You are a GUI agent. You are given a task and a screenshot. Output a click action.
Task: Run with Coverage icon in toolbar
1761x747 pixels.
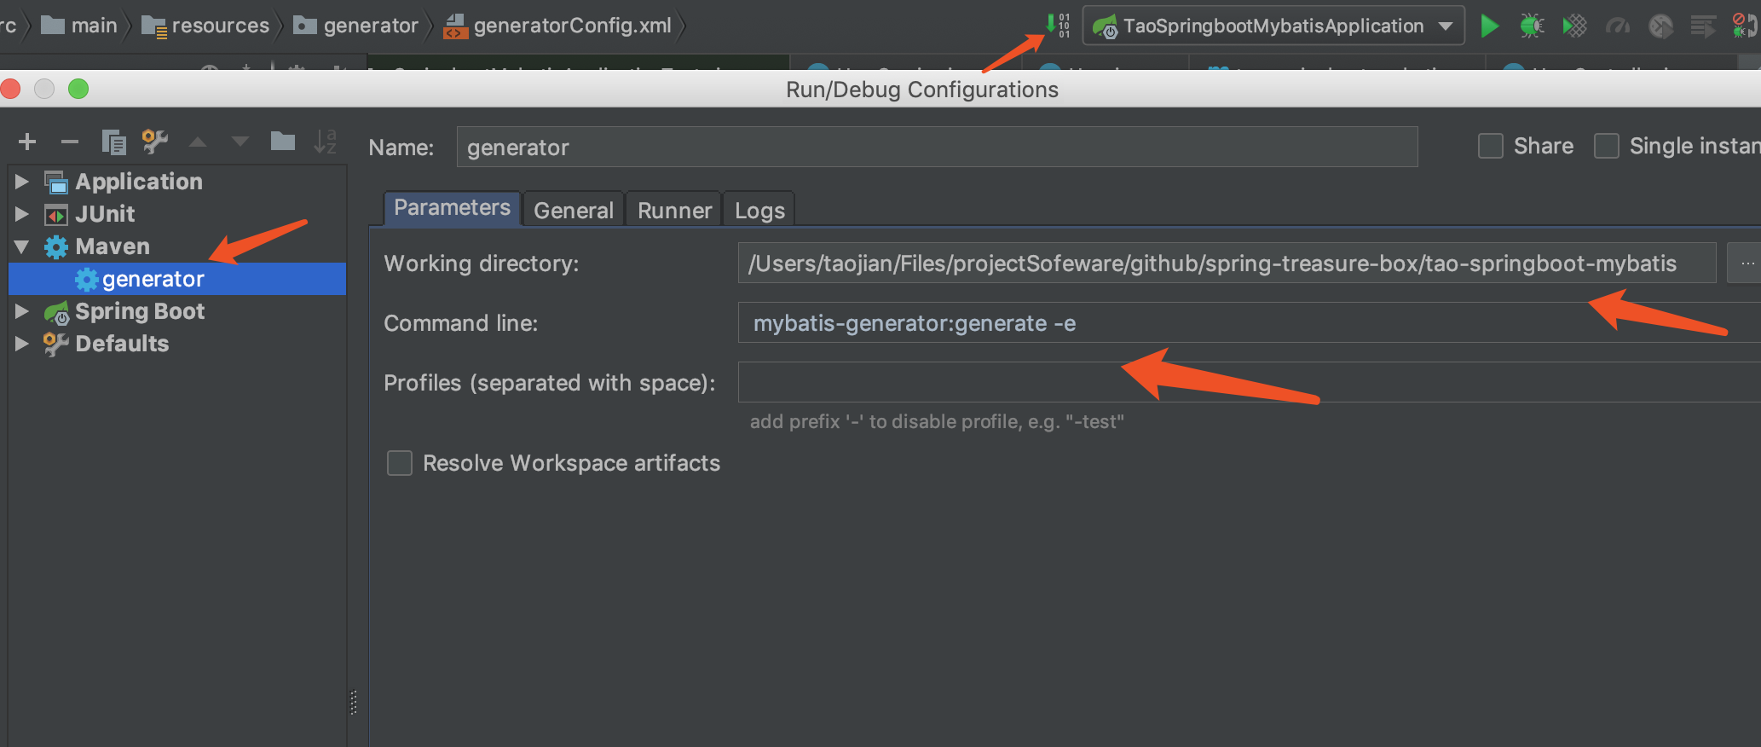[1574, 26]
